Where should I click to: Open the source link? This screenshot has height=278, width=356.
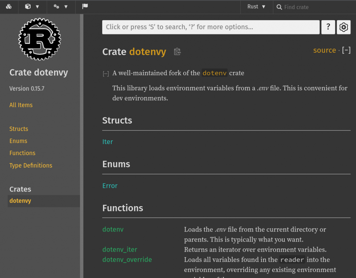[324, 50]
